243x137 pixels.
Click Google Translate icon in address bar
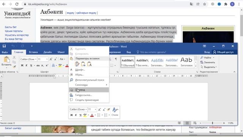coord(191,4)
